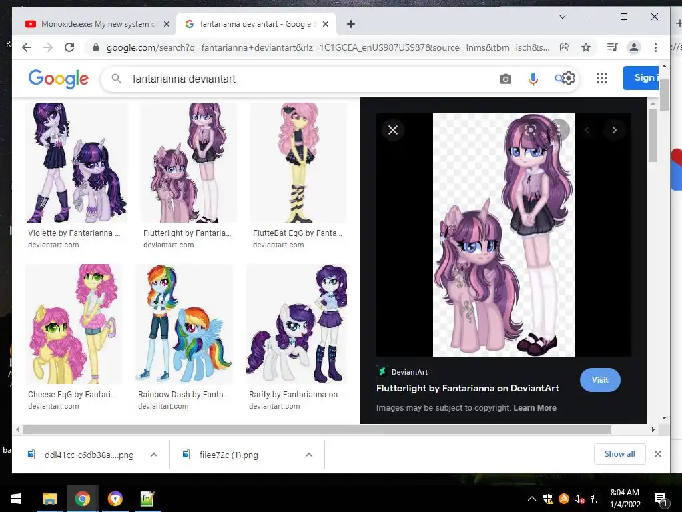Open the Windows Start menu
The width and height of the screenshot is (682, 512).
16,499
